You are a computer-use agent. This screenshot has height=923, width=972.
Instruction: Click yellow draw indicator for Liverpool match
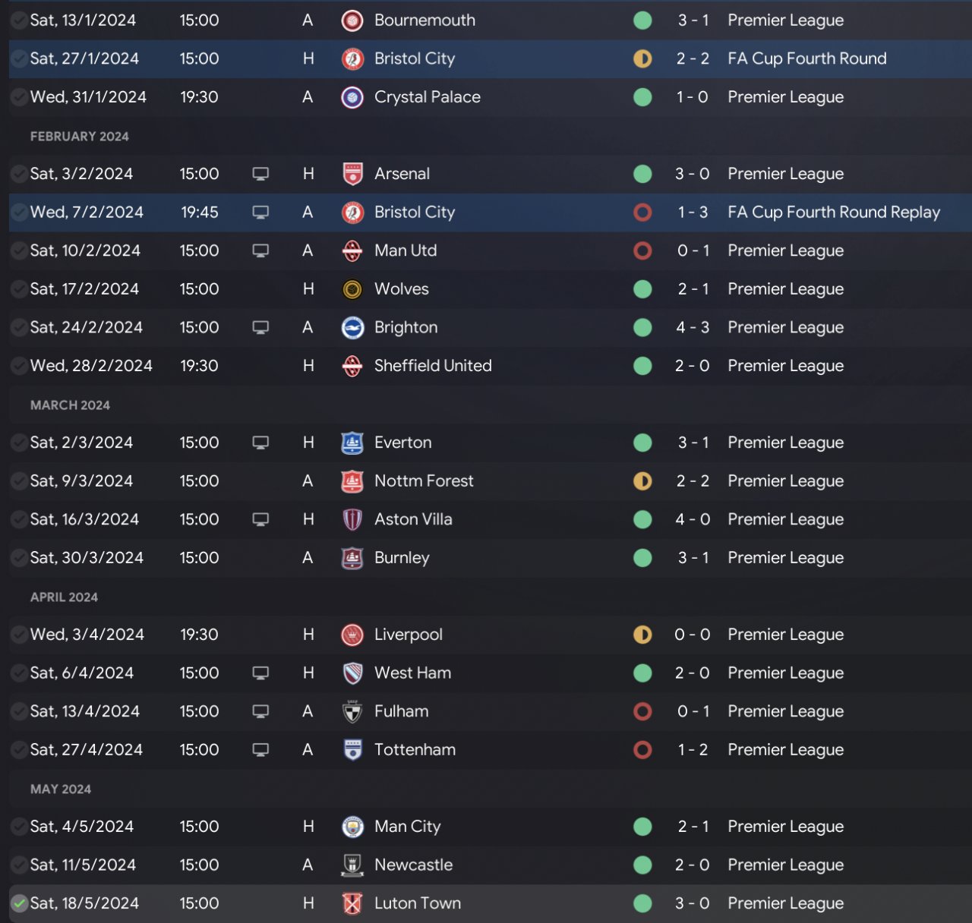coord(642,635)
